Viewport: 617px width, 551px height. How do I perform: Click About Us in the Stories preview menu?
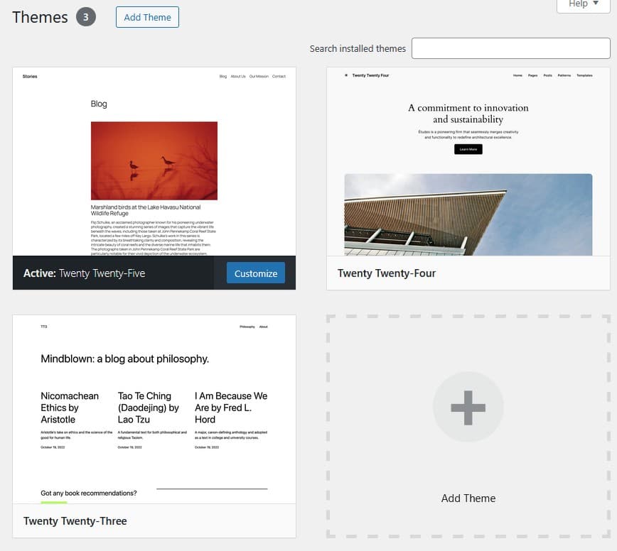237,77
